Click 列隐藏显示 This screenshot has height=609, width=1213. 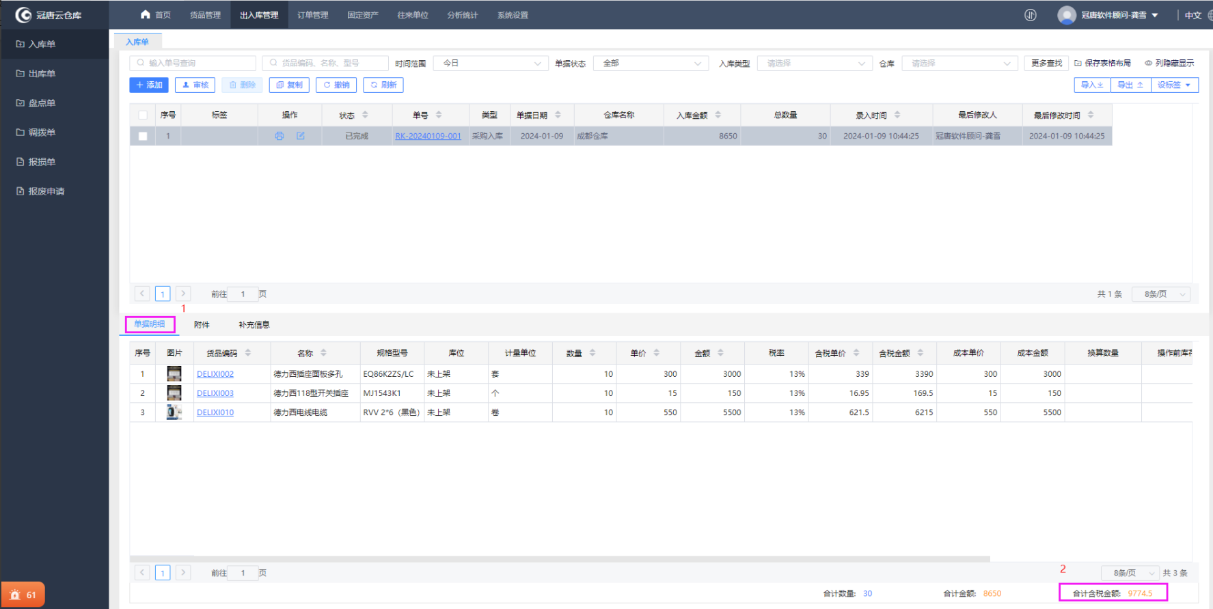coord(1169,63)
